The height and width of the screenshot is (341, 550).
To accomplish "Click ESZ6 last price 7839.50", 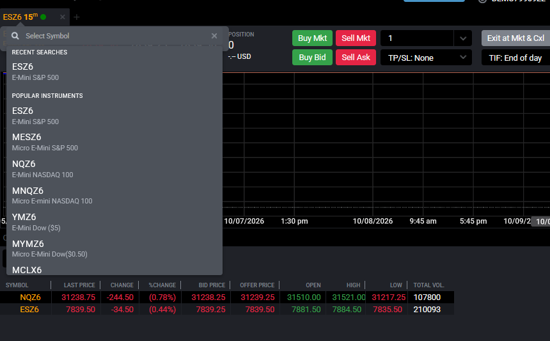I will point(81,310).
